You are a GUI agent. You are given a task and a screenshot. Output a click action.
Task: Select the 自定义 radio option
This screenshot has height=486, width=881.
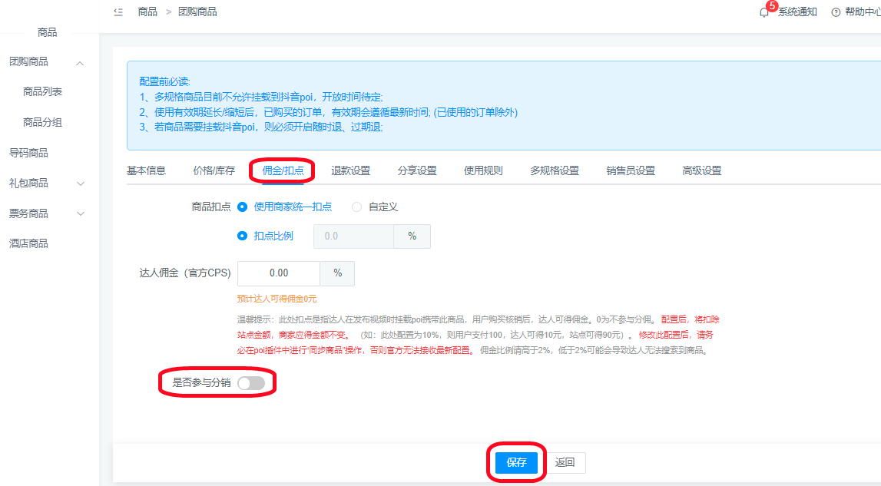356,207
